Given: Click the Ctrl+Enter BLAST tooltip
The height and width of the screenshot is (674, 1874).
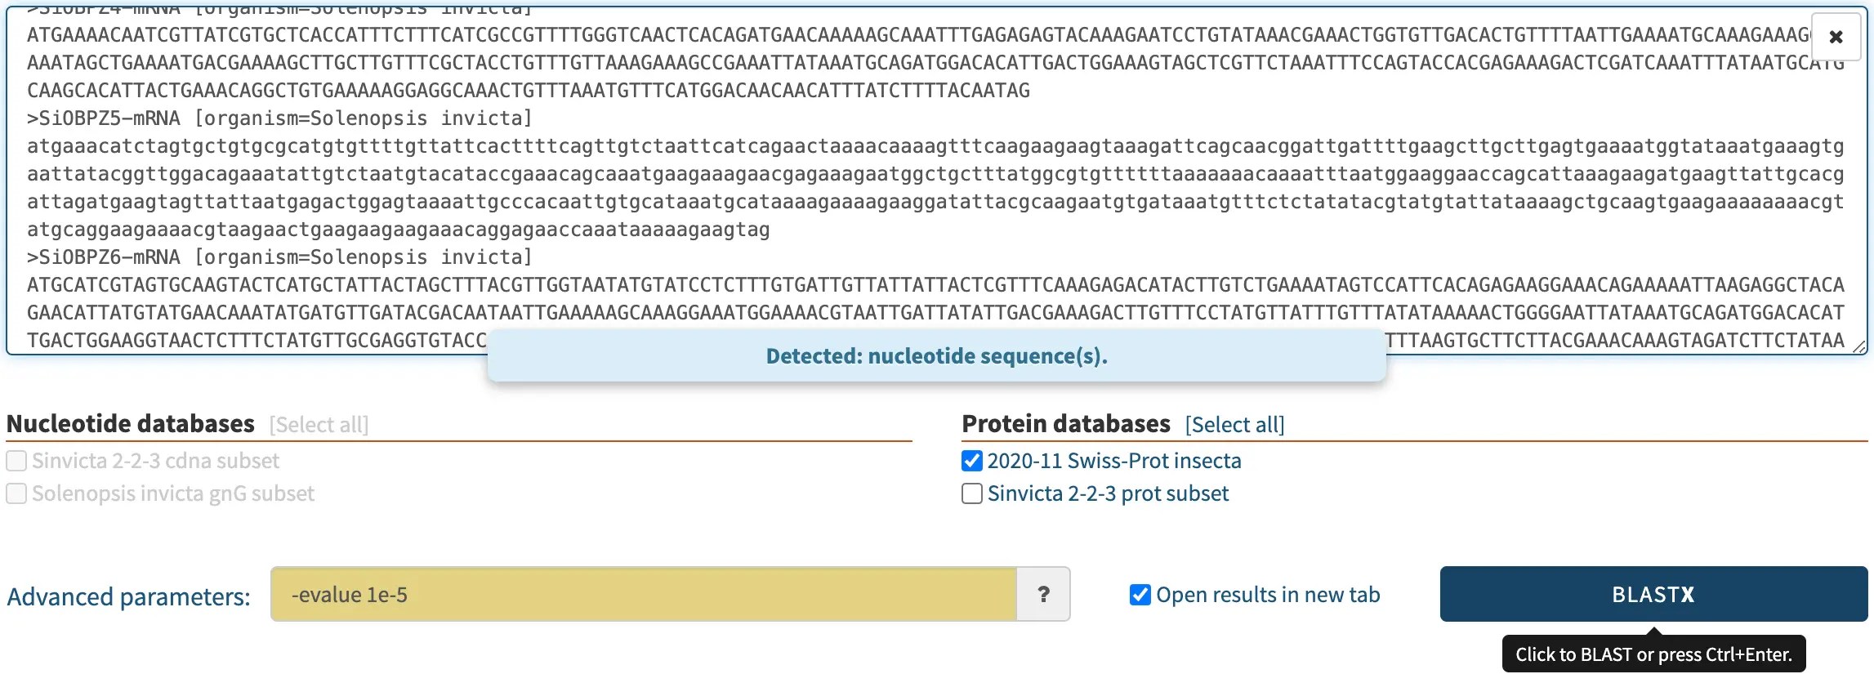Looking at the screenshot, I should click(1653, 654).
